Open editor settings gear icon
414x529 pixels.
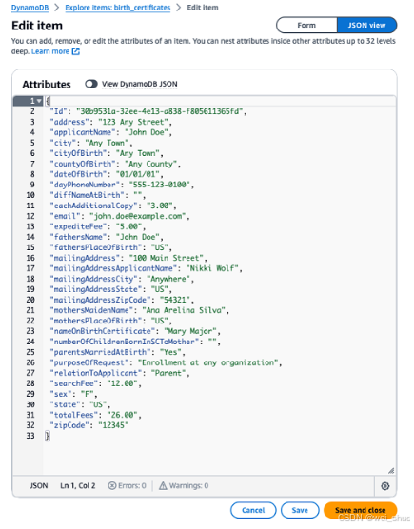[385, 486]
